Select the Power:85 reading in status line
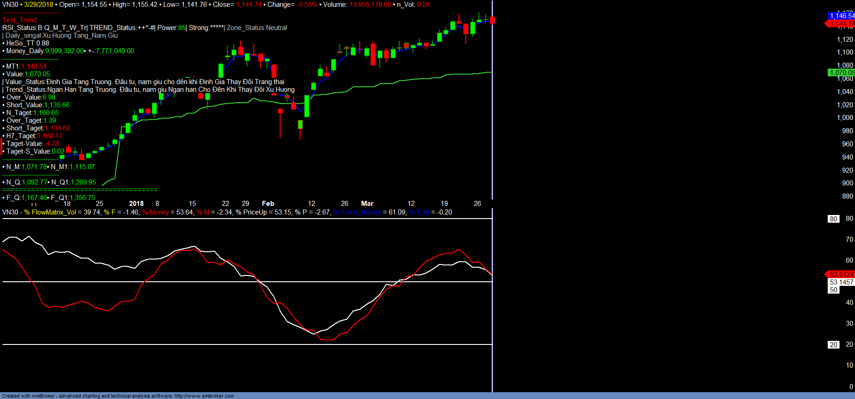 (171, 28)
